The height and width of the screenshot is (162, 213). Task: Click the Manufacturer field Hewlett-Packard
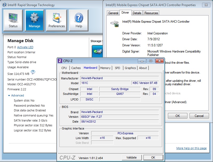(x=119, y=78)
